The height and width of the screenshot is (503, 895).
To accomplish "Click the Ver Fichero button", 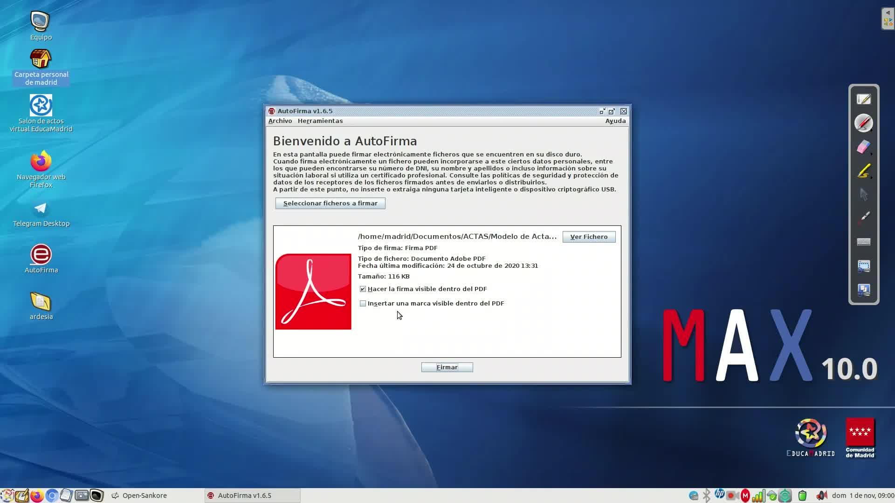I will pos(588,237).
